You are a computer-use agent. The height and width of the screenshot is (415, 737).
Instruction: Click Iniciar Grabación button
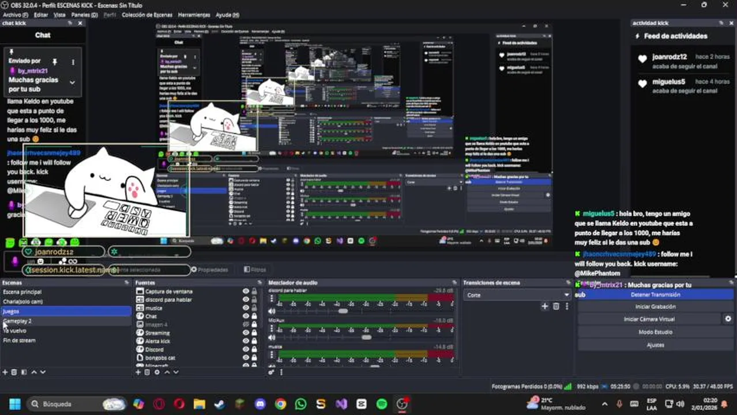[655, 307]
